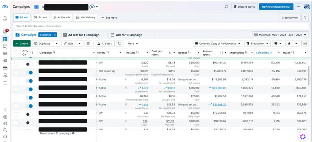This screenshot has width=312, height=142.
Task: Click the A/B test button
Action: pyautogui.click(x=105, y=43)
